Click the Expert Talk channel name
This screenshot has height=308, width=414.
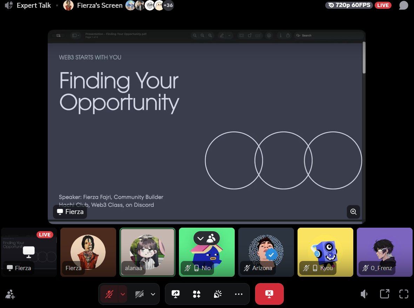(34, 5)
